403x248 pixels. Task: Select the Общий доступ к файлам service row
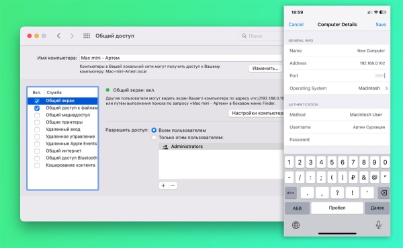62,108
